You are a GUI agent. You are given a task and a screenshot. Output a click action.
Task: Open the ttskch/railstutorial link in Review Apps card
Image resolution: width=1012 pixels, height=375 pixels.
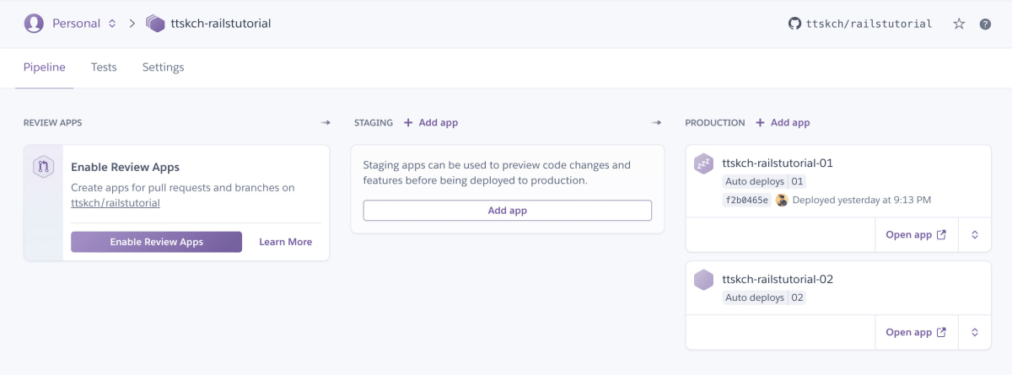coord(116,203)
